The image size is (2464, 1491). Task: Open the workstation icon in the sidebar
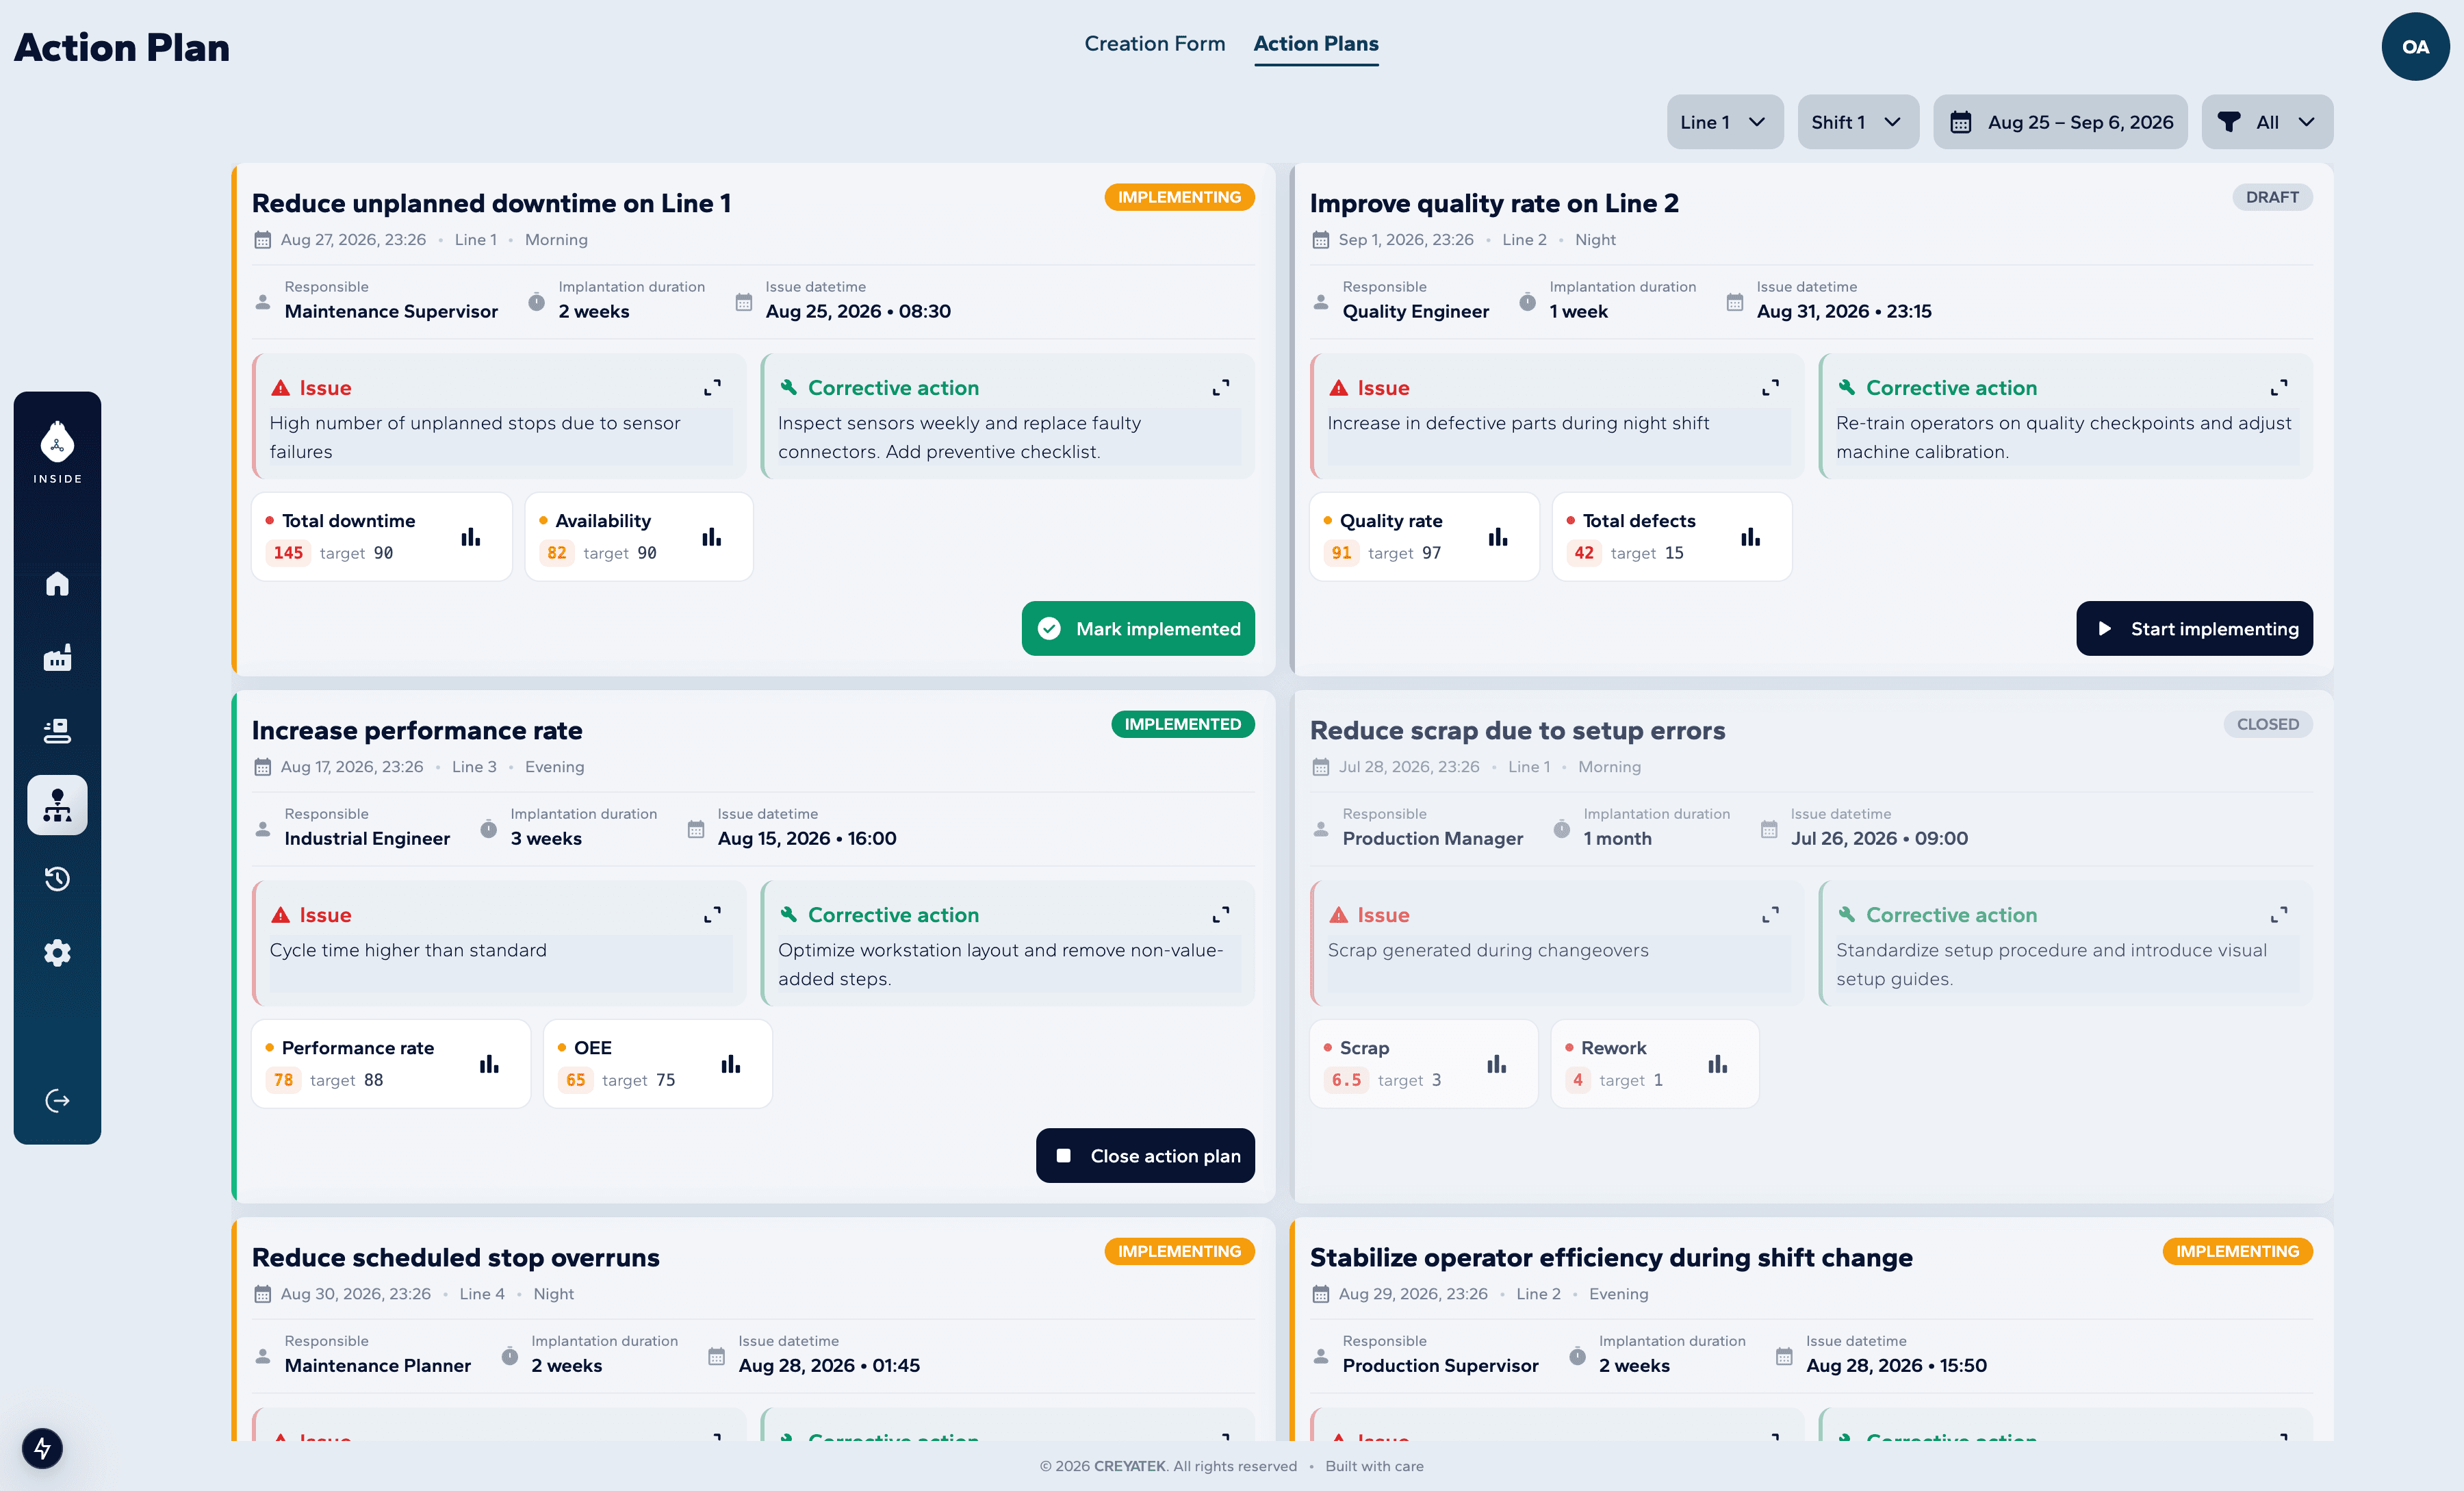(57, 731)
